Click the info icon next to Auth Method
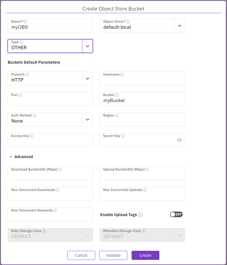The image size is (227, 265). pyautogui.click(x=34, y=115)
